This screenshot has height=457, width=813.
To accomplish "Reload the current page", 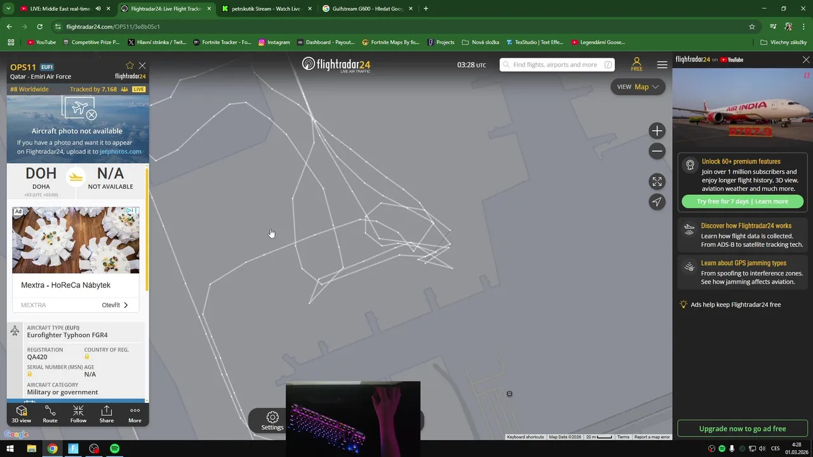I will (39, 27).
